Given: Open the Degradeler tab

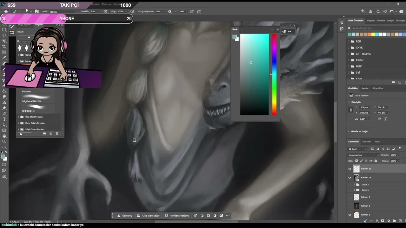Looking at the screenshot, I should 371,21.
